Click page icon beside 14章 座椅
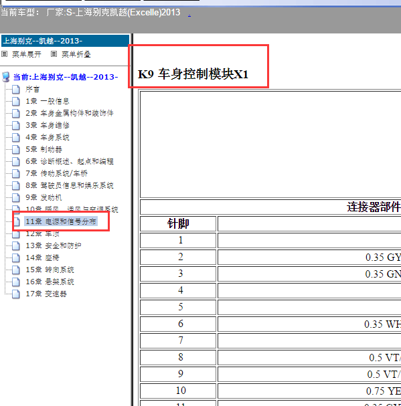The width and height of the screenshot is (401, 406). [16, 258]
